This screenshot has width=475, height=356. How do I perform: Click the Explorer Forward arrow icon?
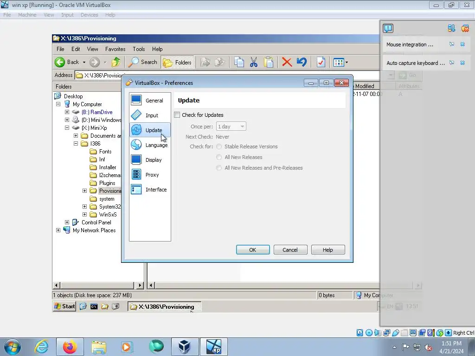(x=95, y=63)
